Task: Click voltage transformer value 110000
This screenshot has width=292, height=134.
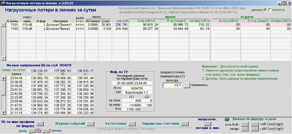Action: 131,105
